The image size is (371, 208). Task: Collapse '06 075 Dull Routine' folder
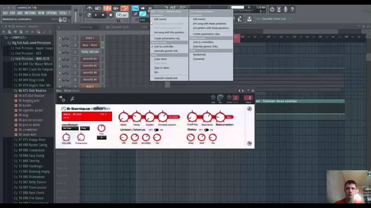pyautogui.click(x=30, y=91)
